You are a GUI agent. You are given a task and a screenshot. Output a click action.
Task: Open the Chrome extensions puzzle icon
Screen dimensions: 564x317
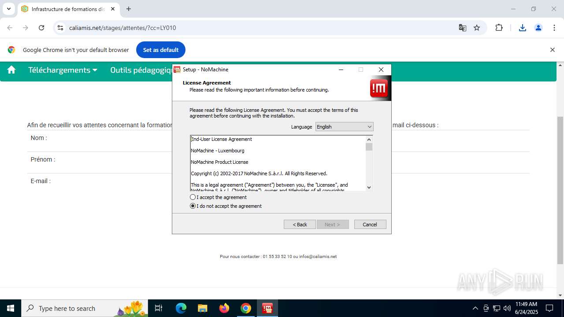pyautogui.click(x=499, y=28)
